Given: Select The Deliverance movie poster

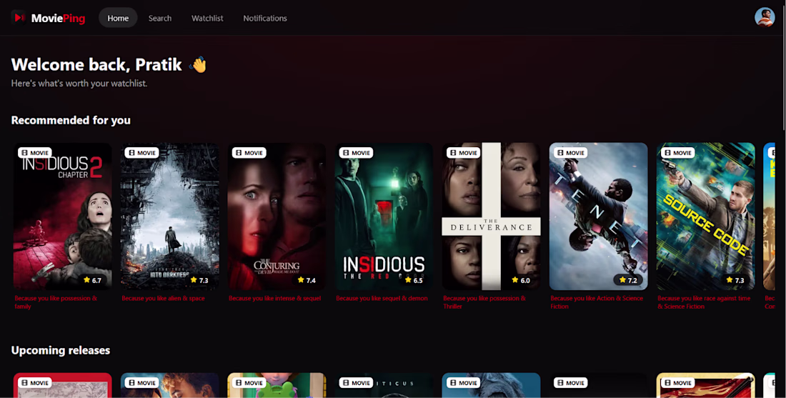Looking at the screenshot, I should (492, 217).
